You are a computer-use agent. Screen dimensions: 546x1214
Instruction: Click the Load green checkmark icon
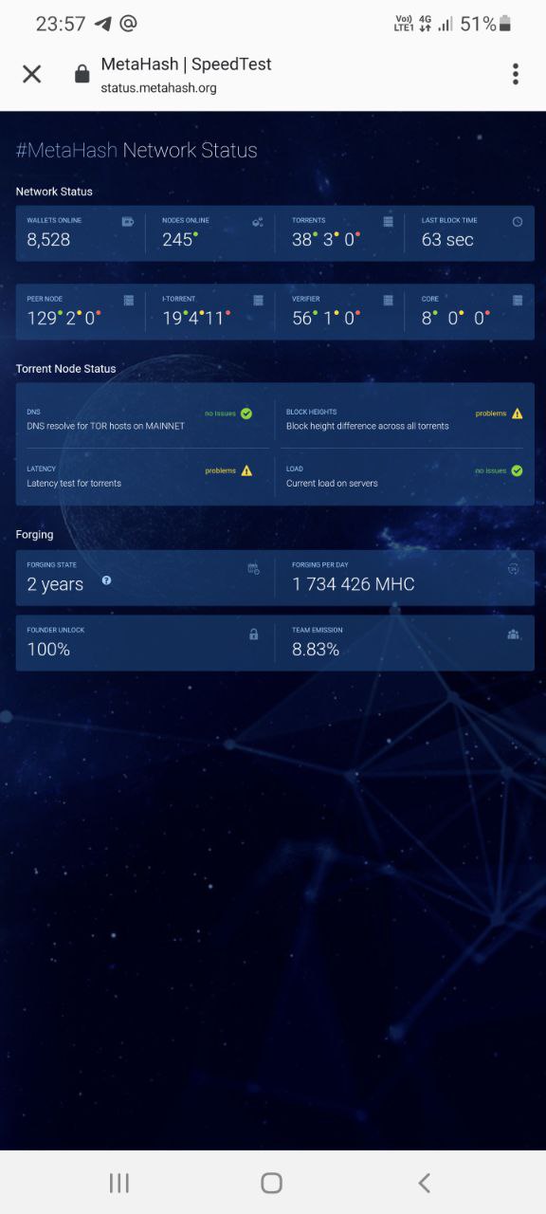517,470
